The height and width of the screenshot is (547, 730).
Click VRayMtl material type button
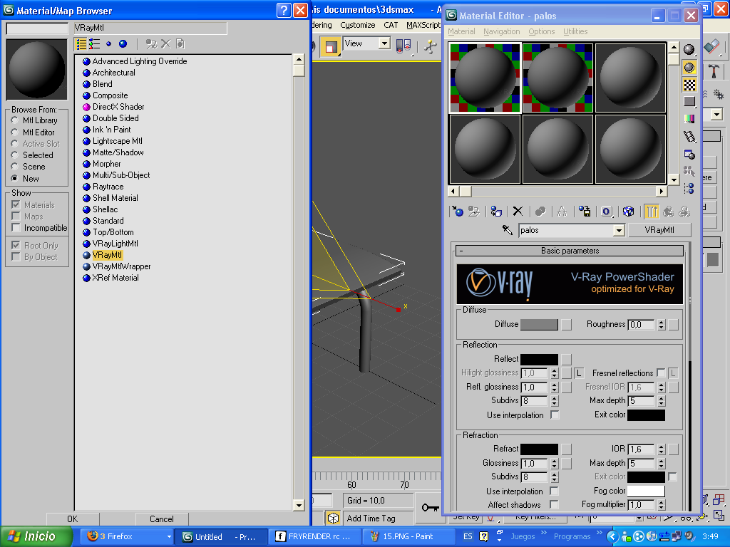coord(659,230)
